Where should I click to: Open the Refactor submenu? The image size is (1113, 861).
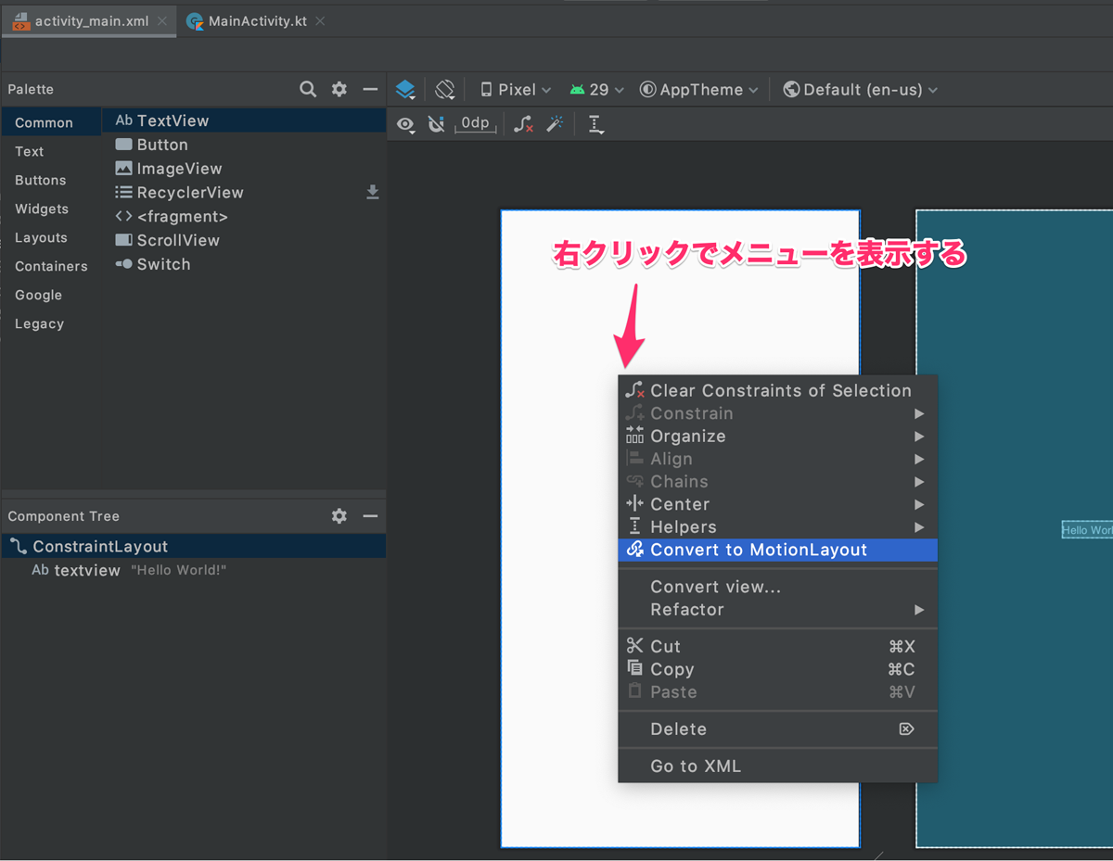click(778, 610)
